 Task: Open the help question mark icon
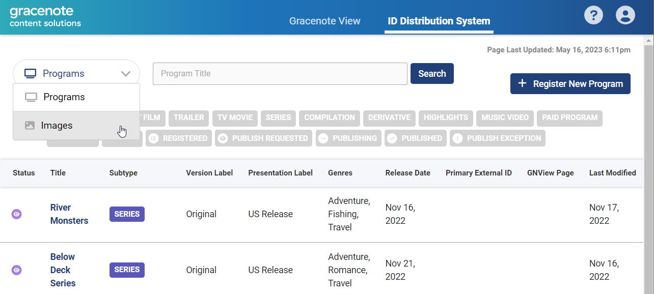(x=593, y=15)
